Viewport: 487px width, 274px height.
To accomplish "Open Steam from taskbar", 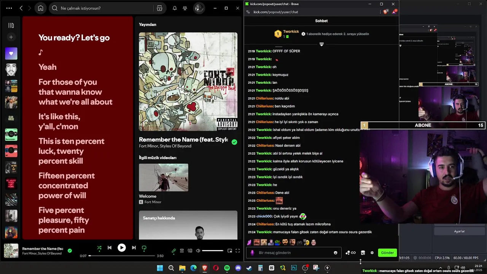I will [249, 268].
